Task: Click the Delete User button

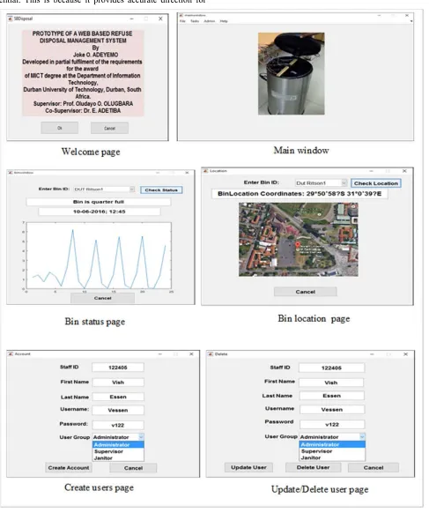Action: pos(313,467)
